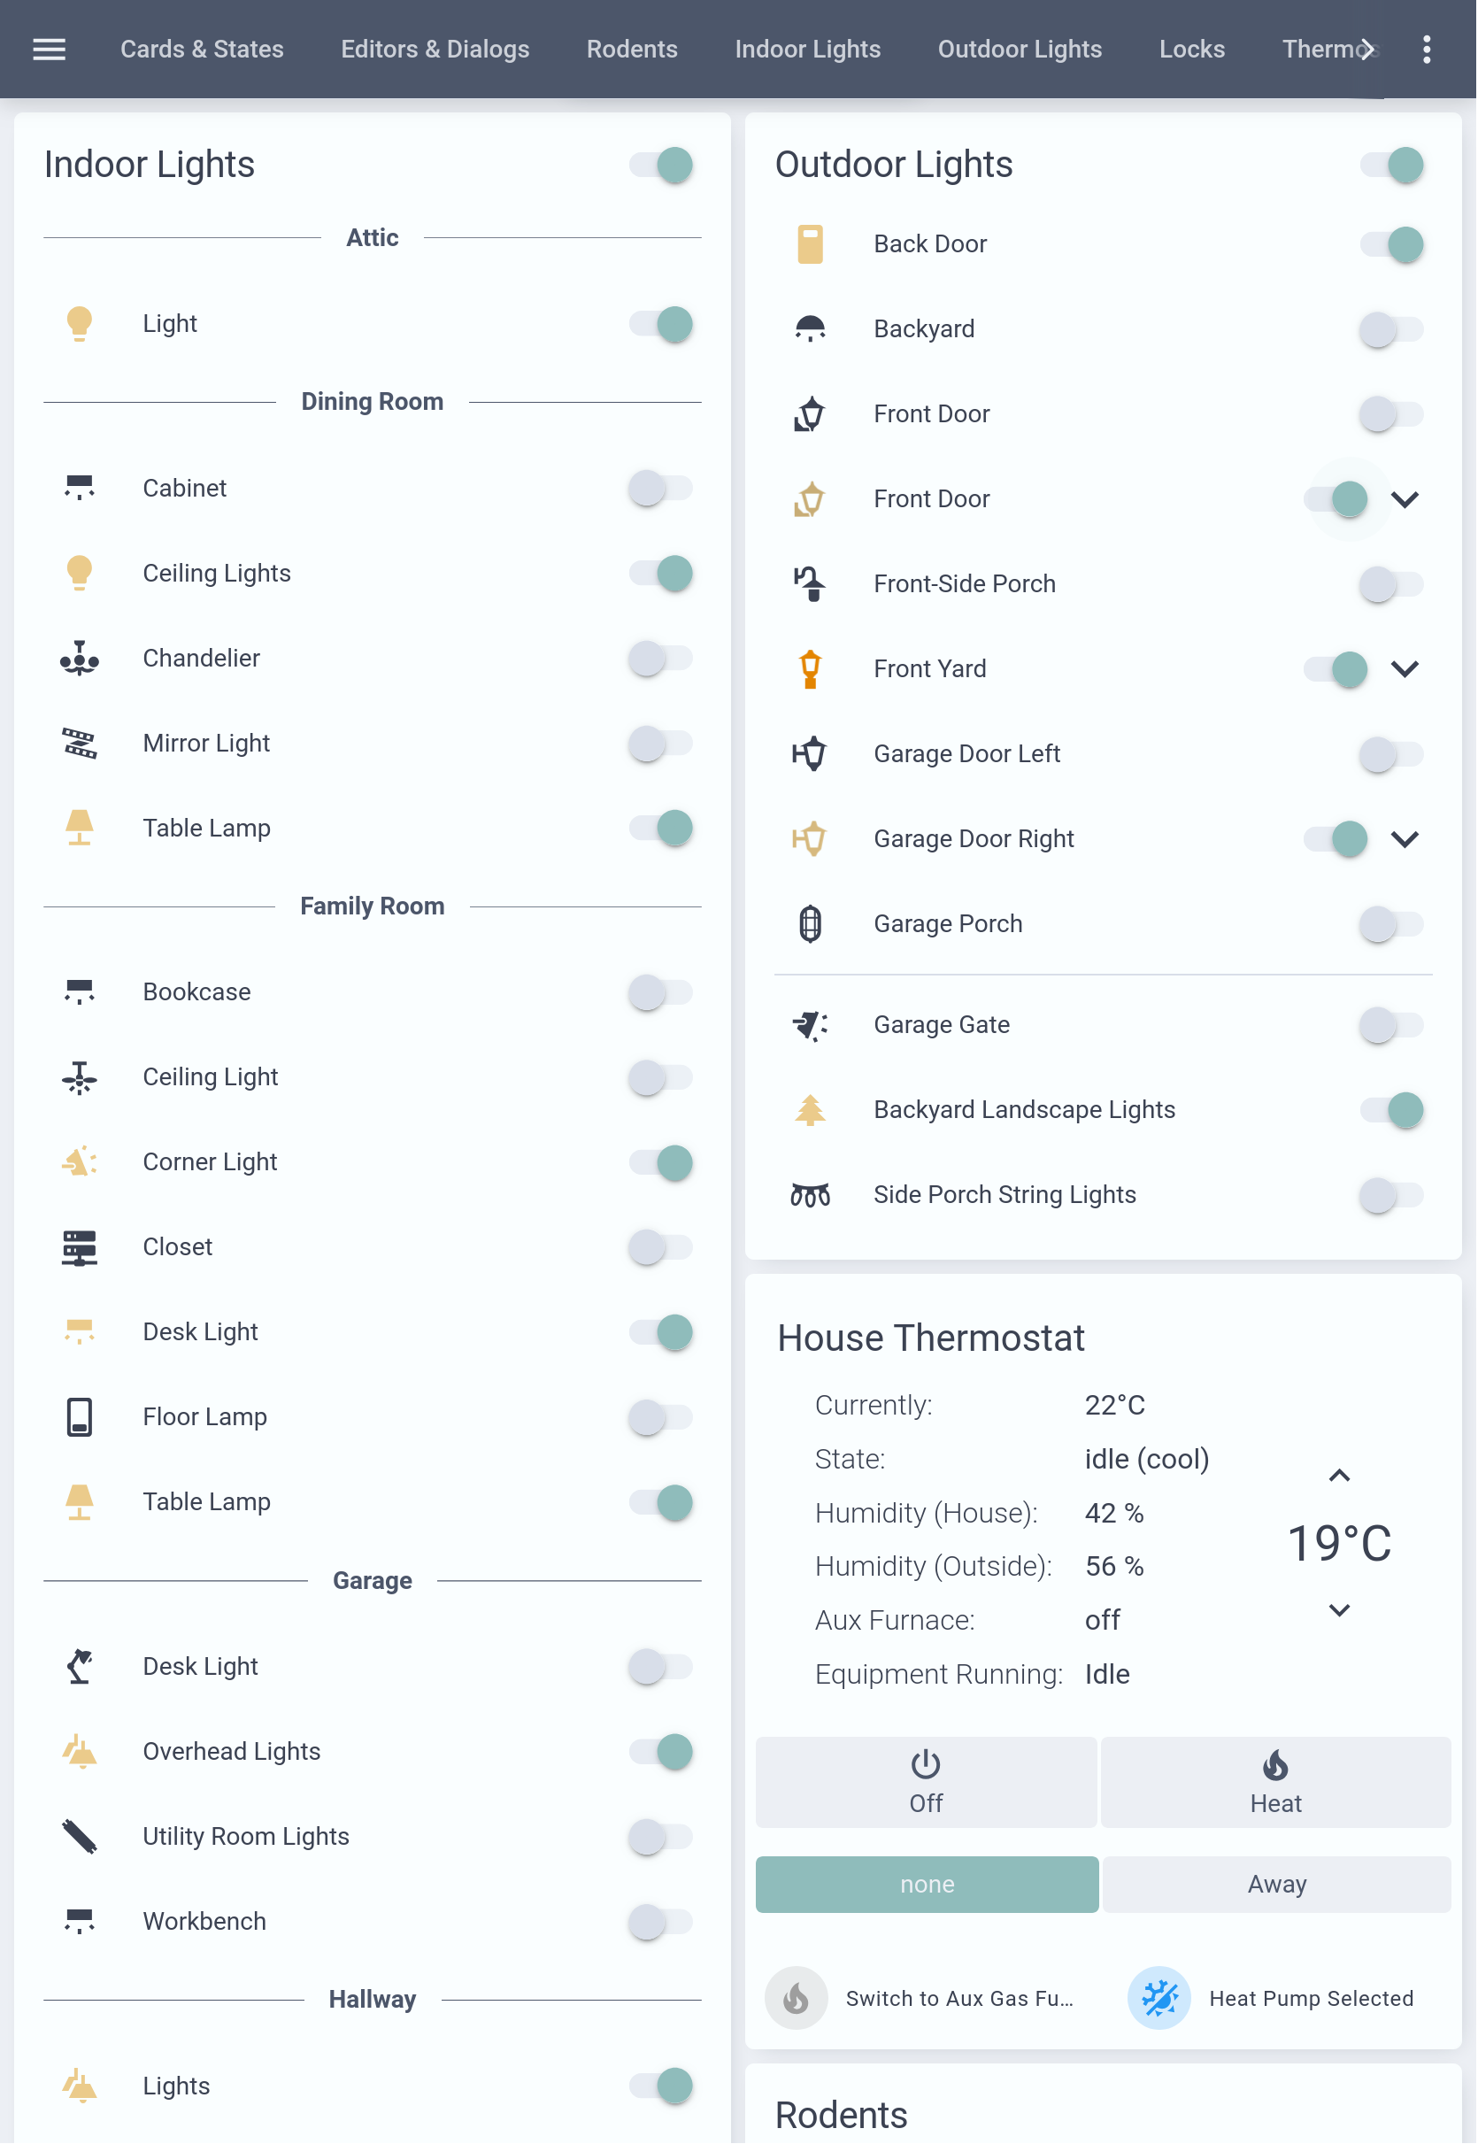The image size is (1478, 2144).
Task: Select the Away preset button
Action: coord(1279,1886)
